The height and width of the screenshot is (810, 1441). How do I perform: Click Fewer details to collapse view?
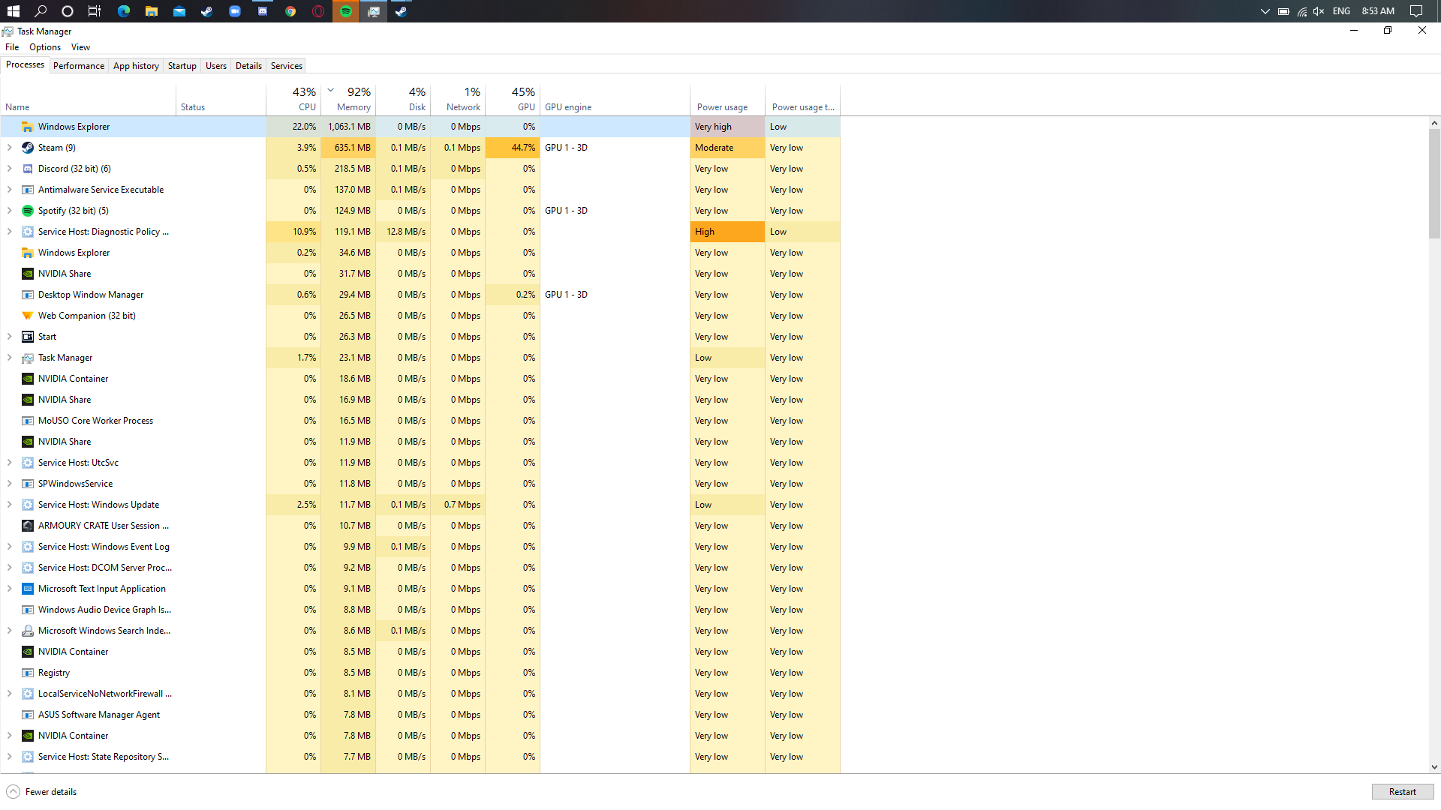42,792
